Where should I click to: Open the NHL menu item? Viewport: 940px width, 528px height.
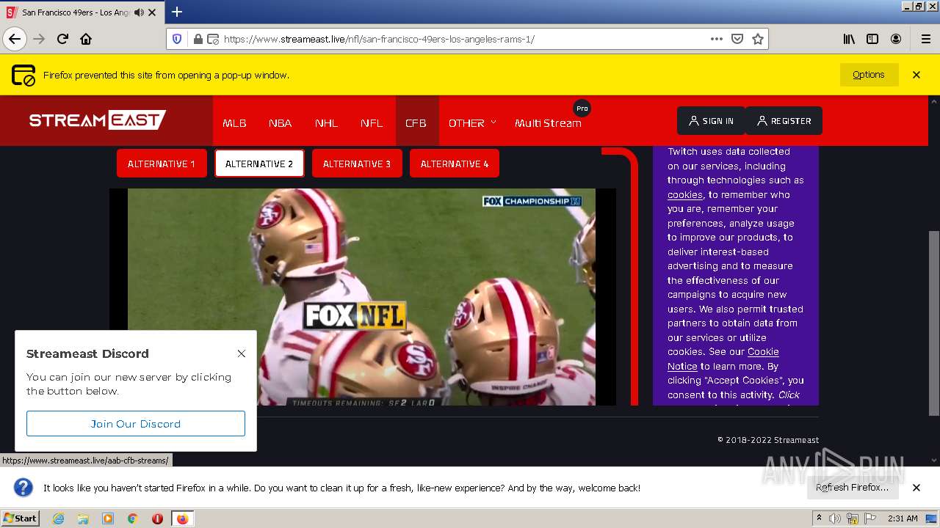326,123
